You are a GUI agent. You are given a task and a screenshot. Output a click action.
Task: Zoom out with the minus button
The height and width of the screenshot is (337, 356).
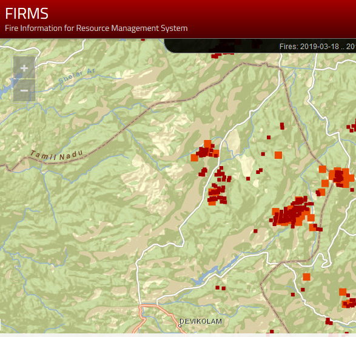pyautogui.click(x=24, y=90)
